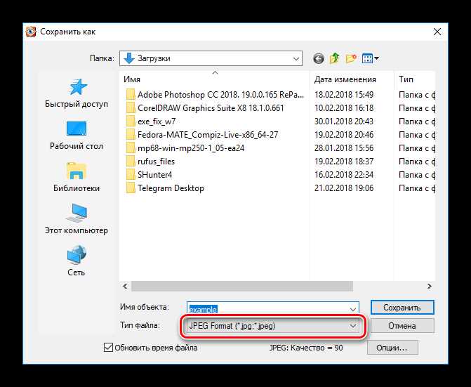Toggle Обновить время файла checkbox
Screen dimensions: 471x387
(x=108, y=348)
